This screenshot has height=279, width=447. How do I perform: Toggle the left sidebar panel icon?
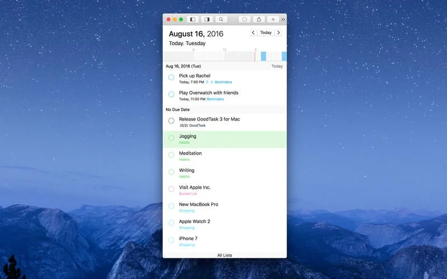(x=193, y=20)
